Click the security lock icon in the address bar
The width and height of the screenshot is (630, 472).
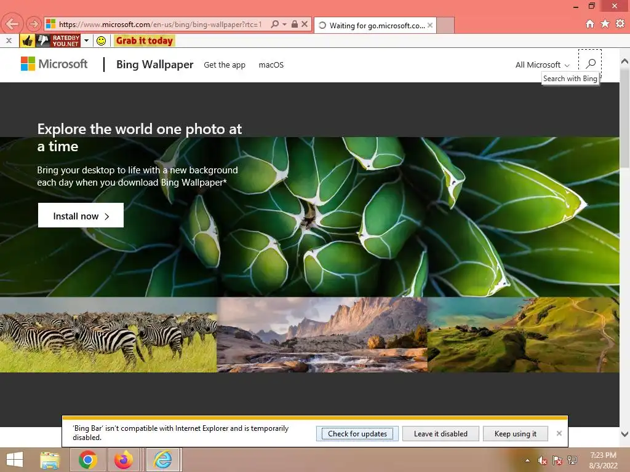(295, 24)
